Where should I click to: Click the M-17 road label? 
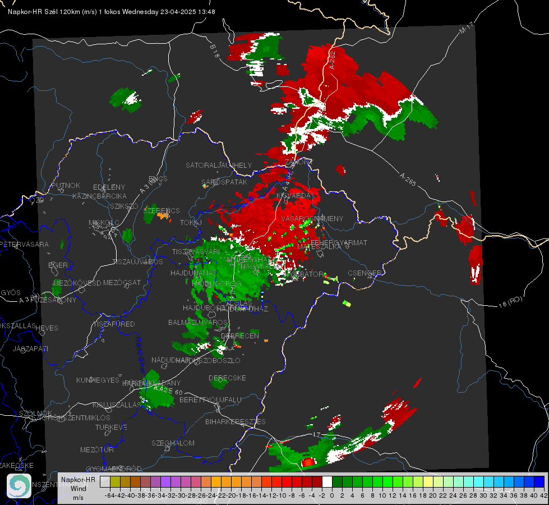tap(465, 27)
